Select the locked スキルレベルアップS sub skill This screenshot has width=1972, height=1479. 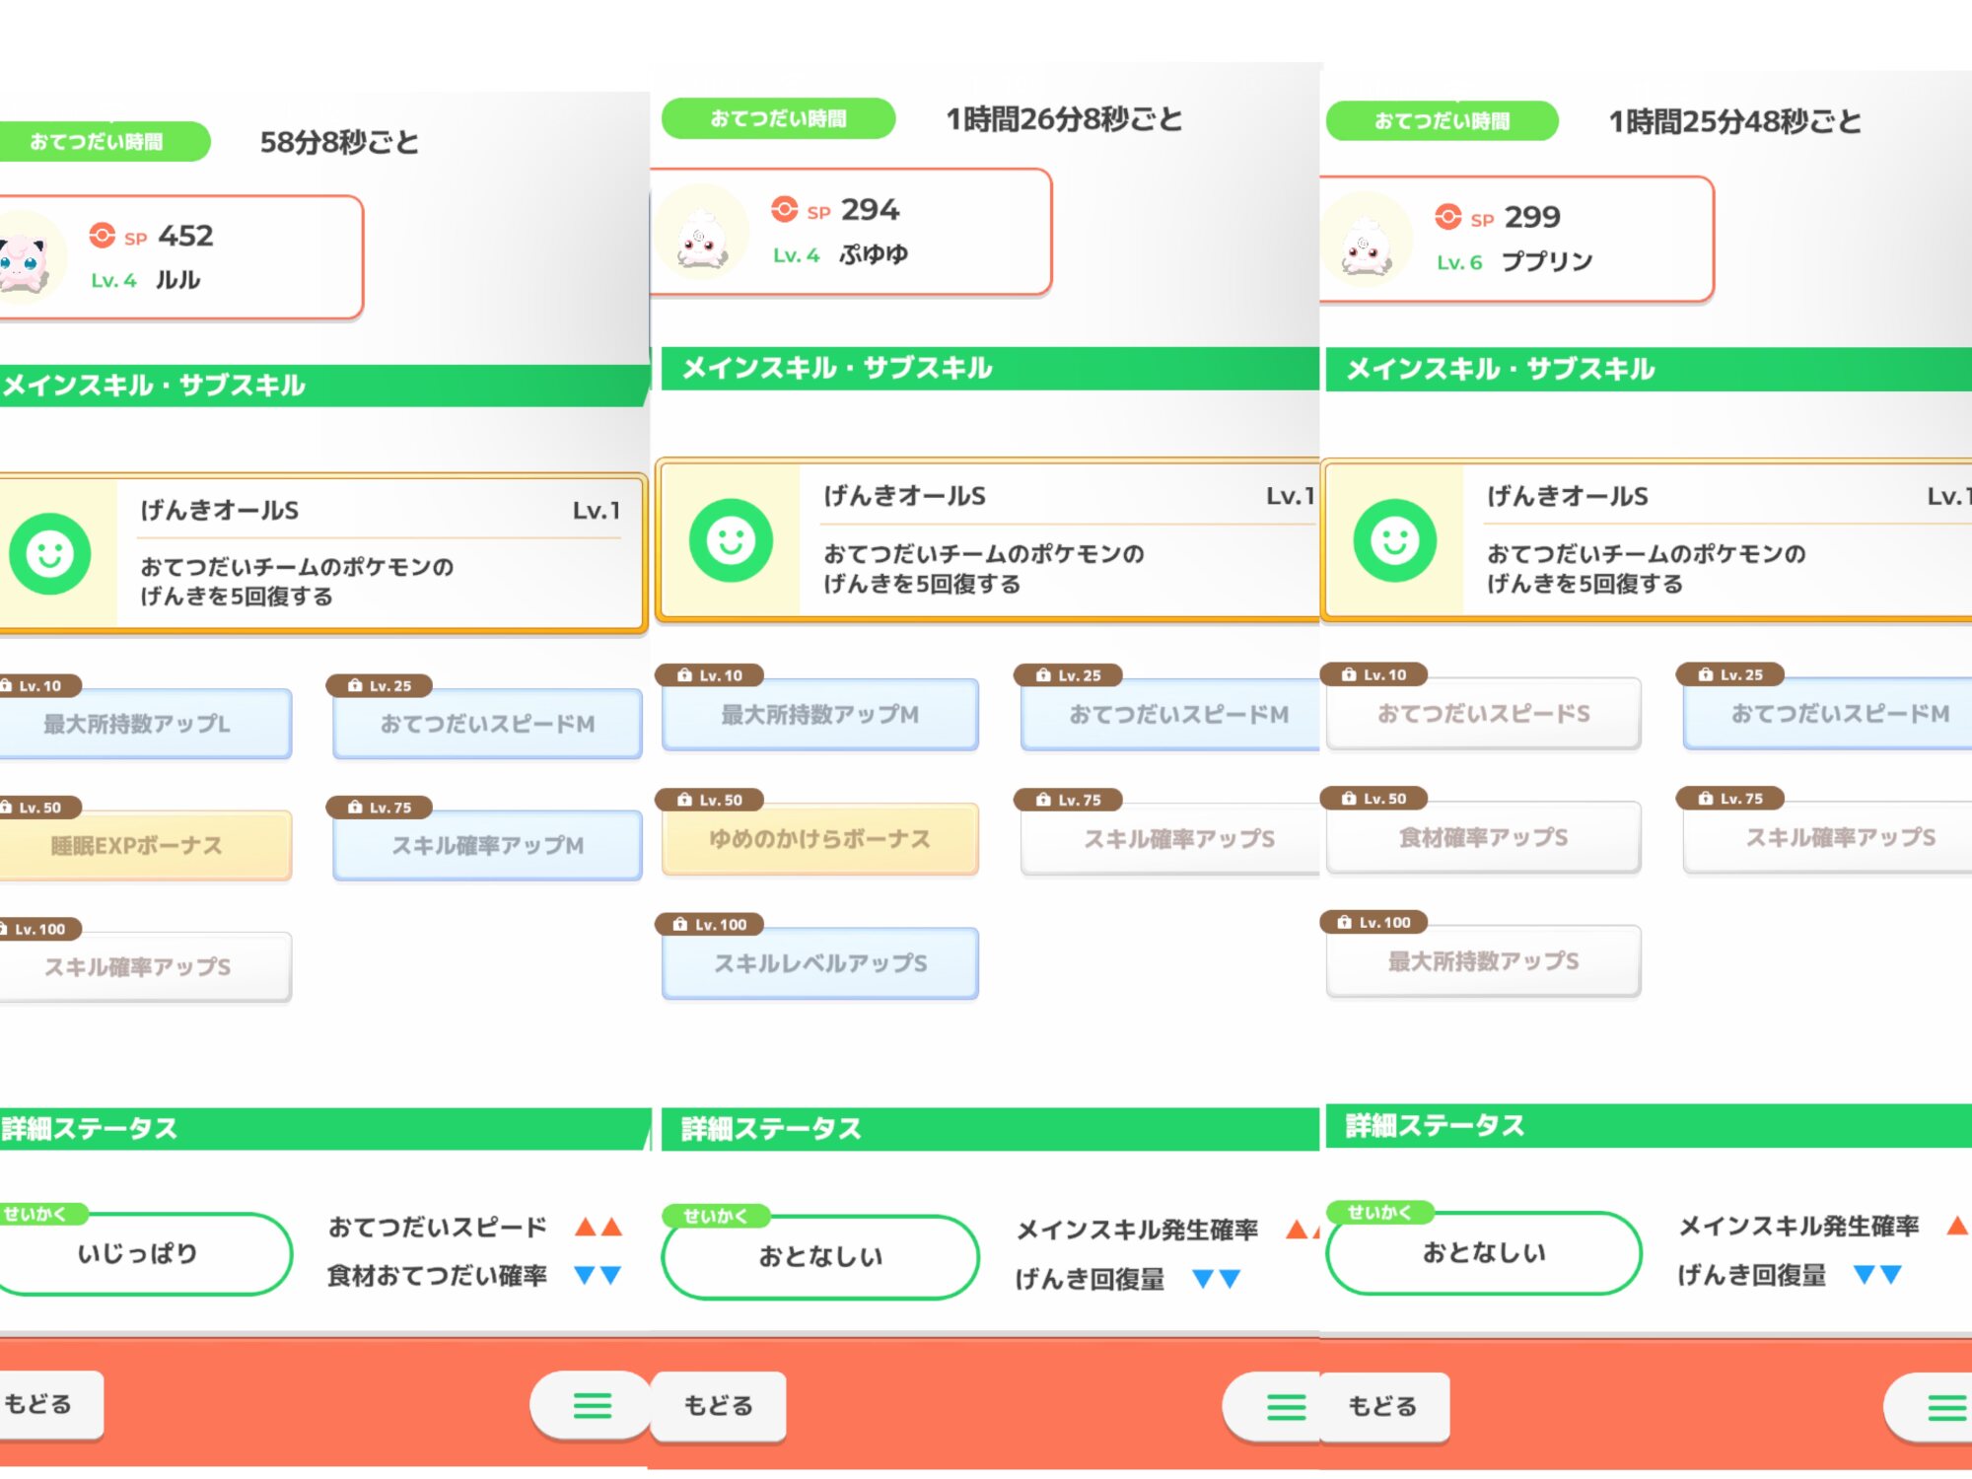pos(819,963)
